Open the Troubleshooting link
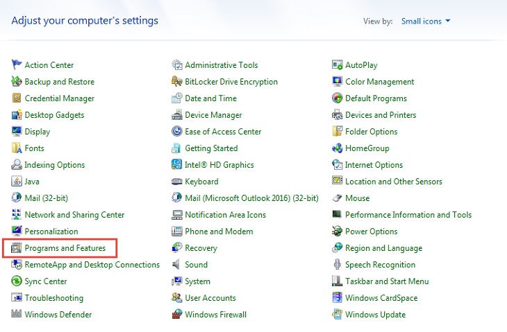Screen dimensions: 507x332 click(54, 298)
